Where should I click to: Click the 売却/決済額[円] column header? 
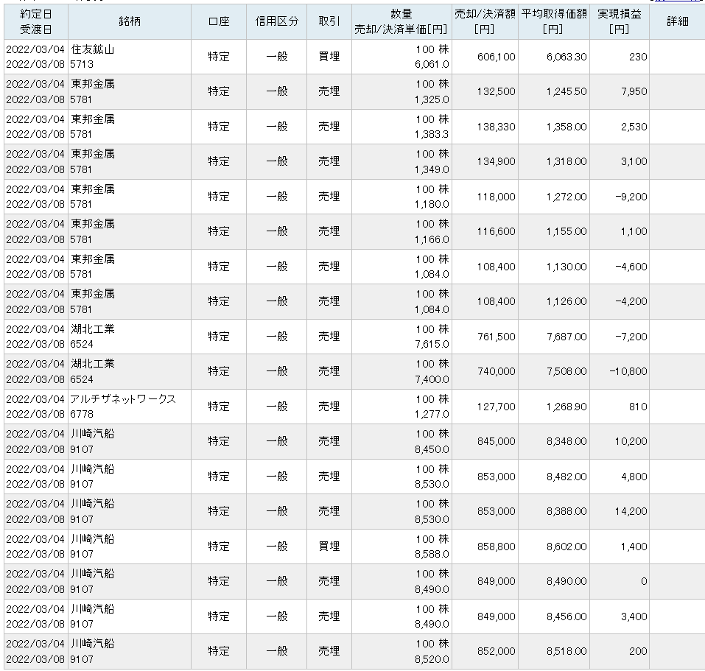pyautogui.click(x=485, y=21)
